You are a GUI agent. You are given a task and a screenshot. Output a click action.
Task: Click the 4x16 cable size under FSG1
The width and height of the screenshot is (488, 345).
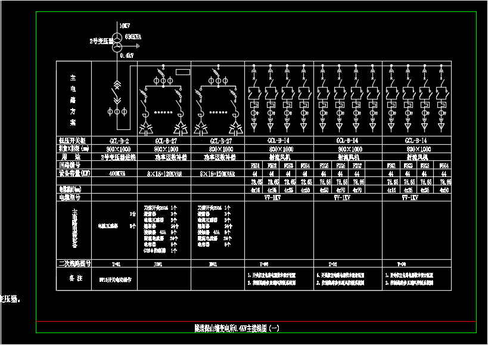click(x=391, y=189)
